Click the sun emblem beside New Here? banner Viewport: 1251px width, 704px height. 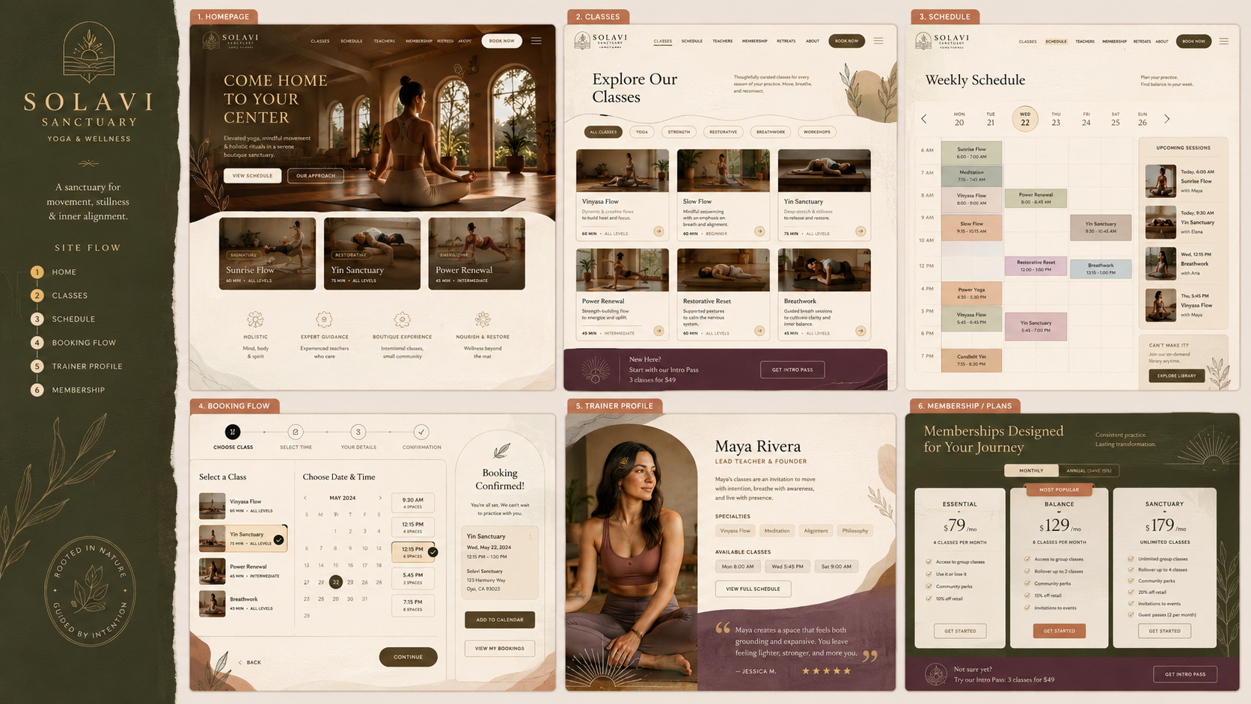tap(596, 370)
